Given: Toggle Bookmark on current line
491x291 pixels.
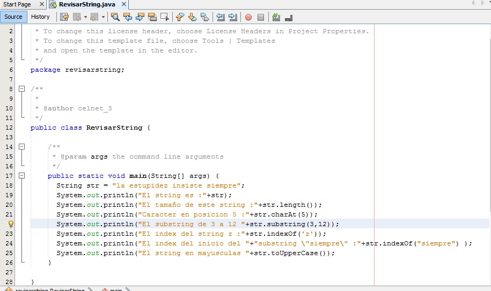Looking at the screenshot, I should 204,17.
